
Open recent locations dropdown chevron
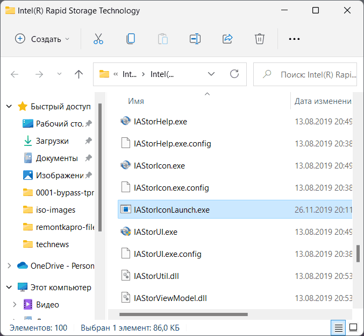pos(59,74)
